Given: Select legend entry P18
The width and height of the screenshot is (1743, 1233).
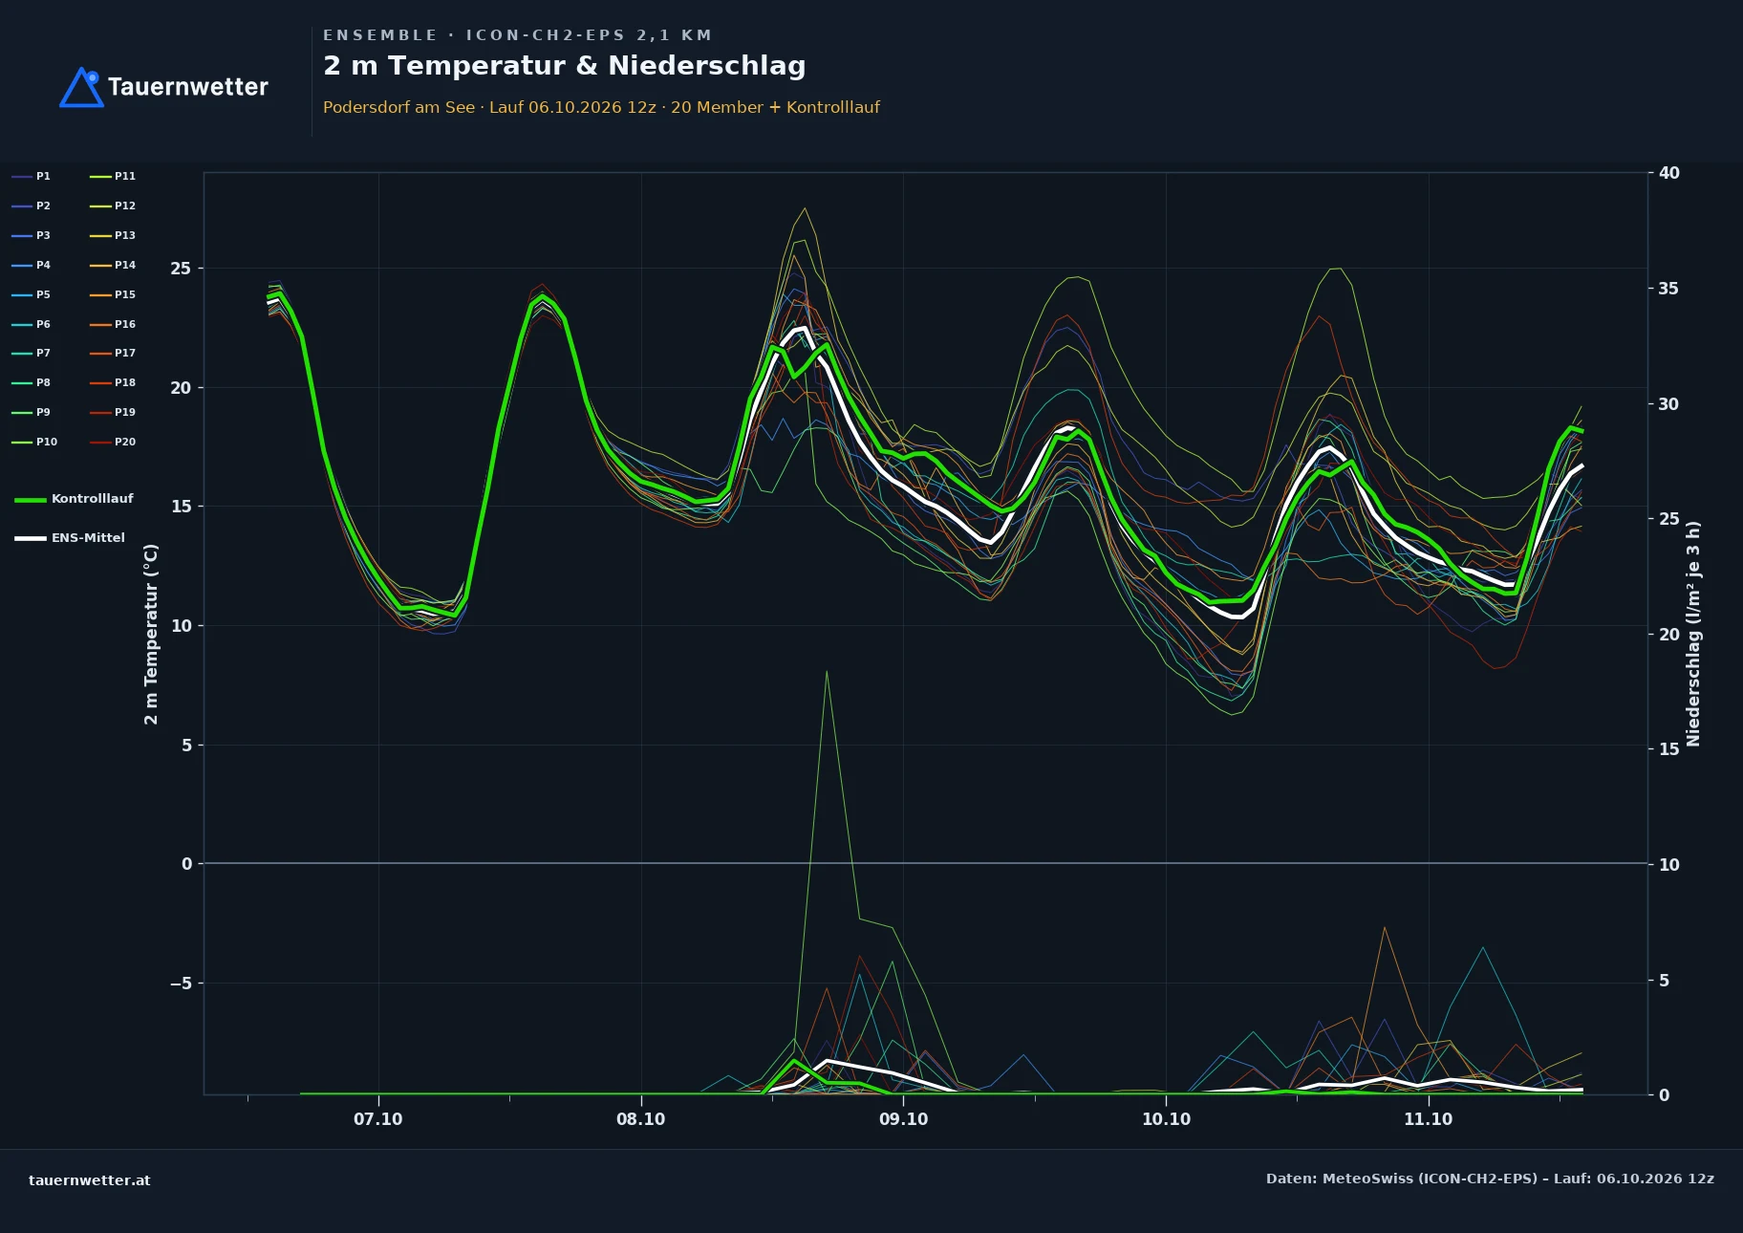Looking at the screenshot, I should point(113,382).
